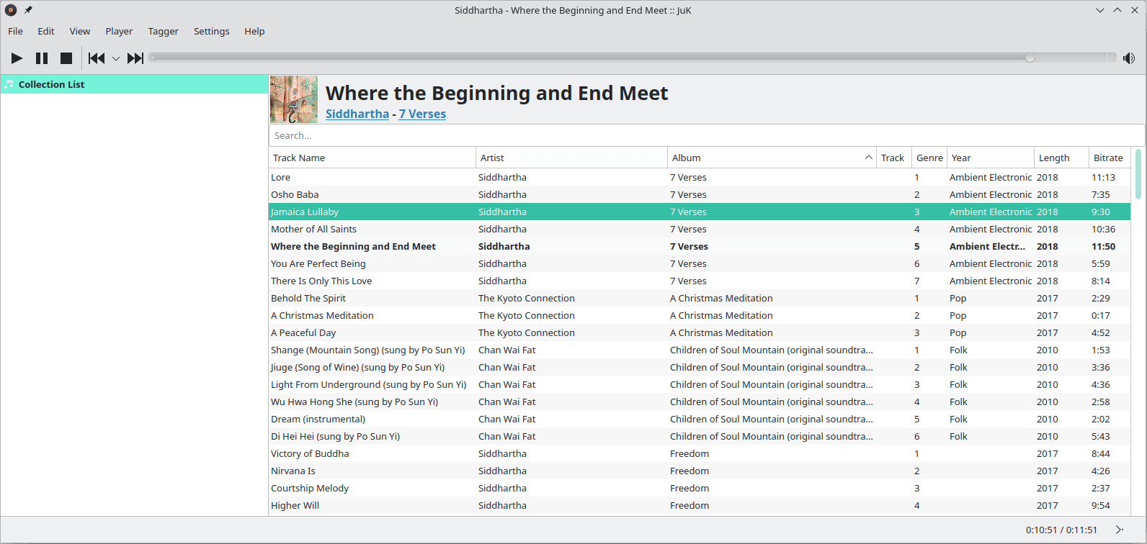Open the Help menu
Viewport: 1147px width, 544px height.
pyautogui.click(x=254, y=31)
